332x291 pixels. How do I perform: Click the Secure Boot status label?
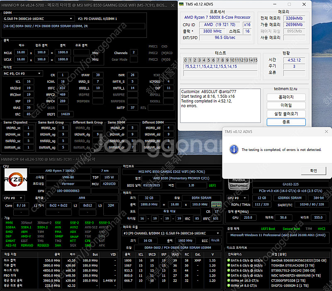[291, 229]
